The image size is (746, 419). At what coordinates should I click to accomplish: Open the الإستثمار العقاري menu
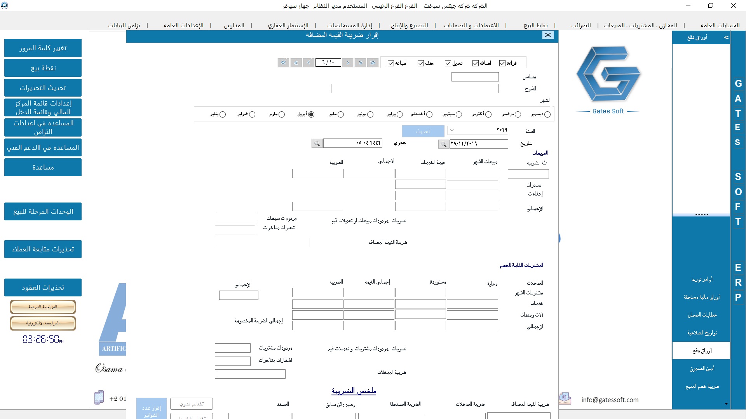click(288, 25)
